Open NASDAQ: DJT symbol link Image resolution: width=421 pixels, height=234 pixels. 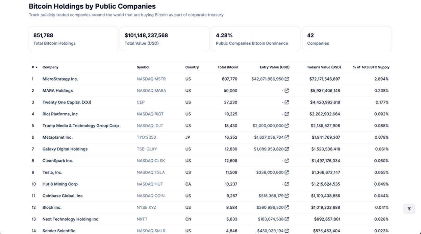pos(150,126)
